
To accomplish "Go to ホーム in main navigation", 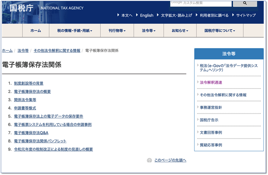I will (36, 31).
